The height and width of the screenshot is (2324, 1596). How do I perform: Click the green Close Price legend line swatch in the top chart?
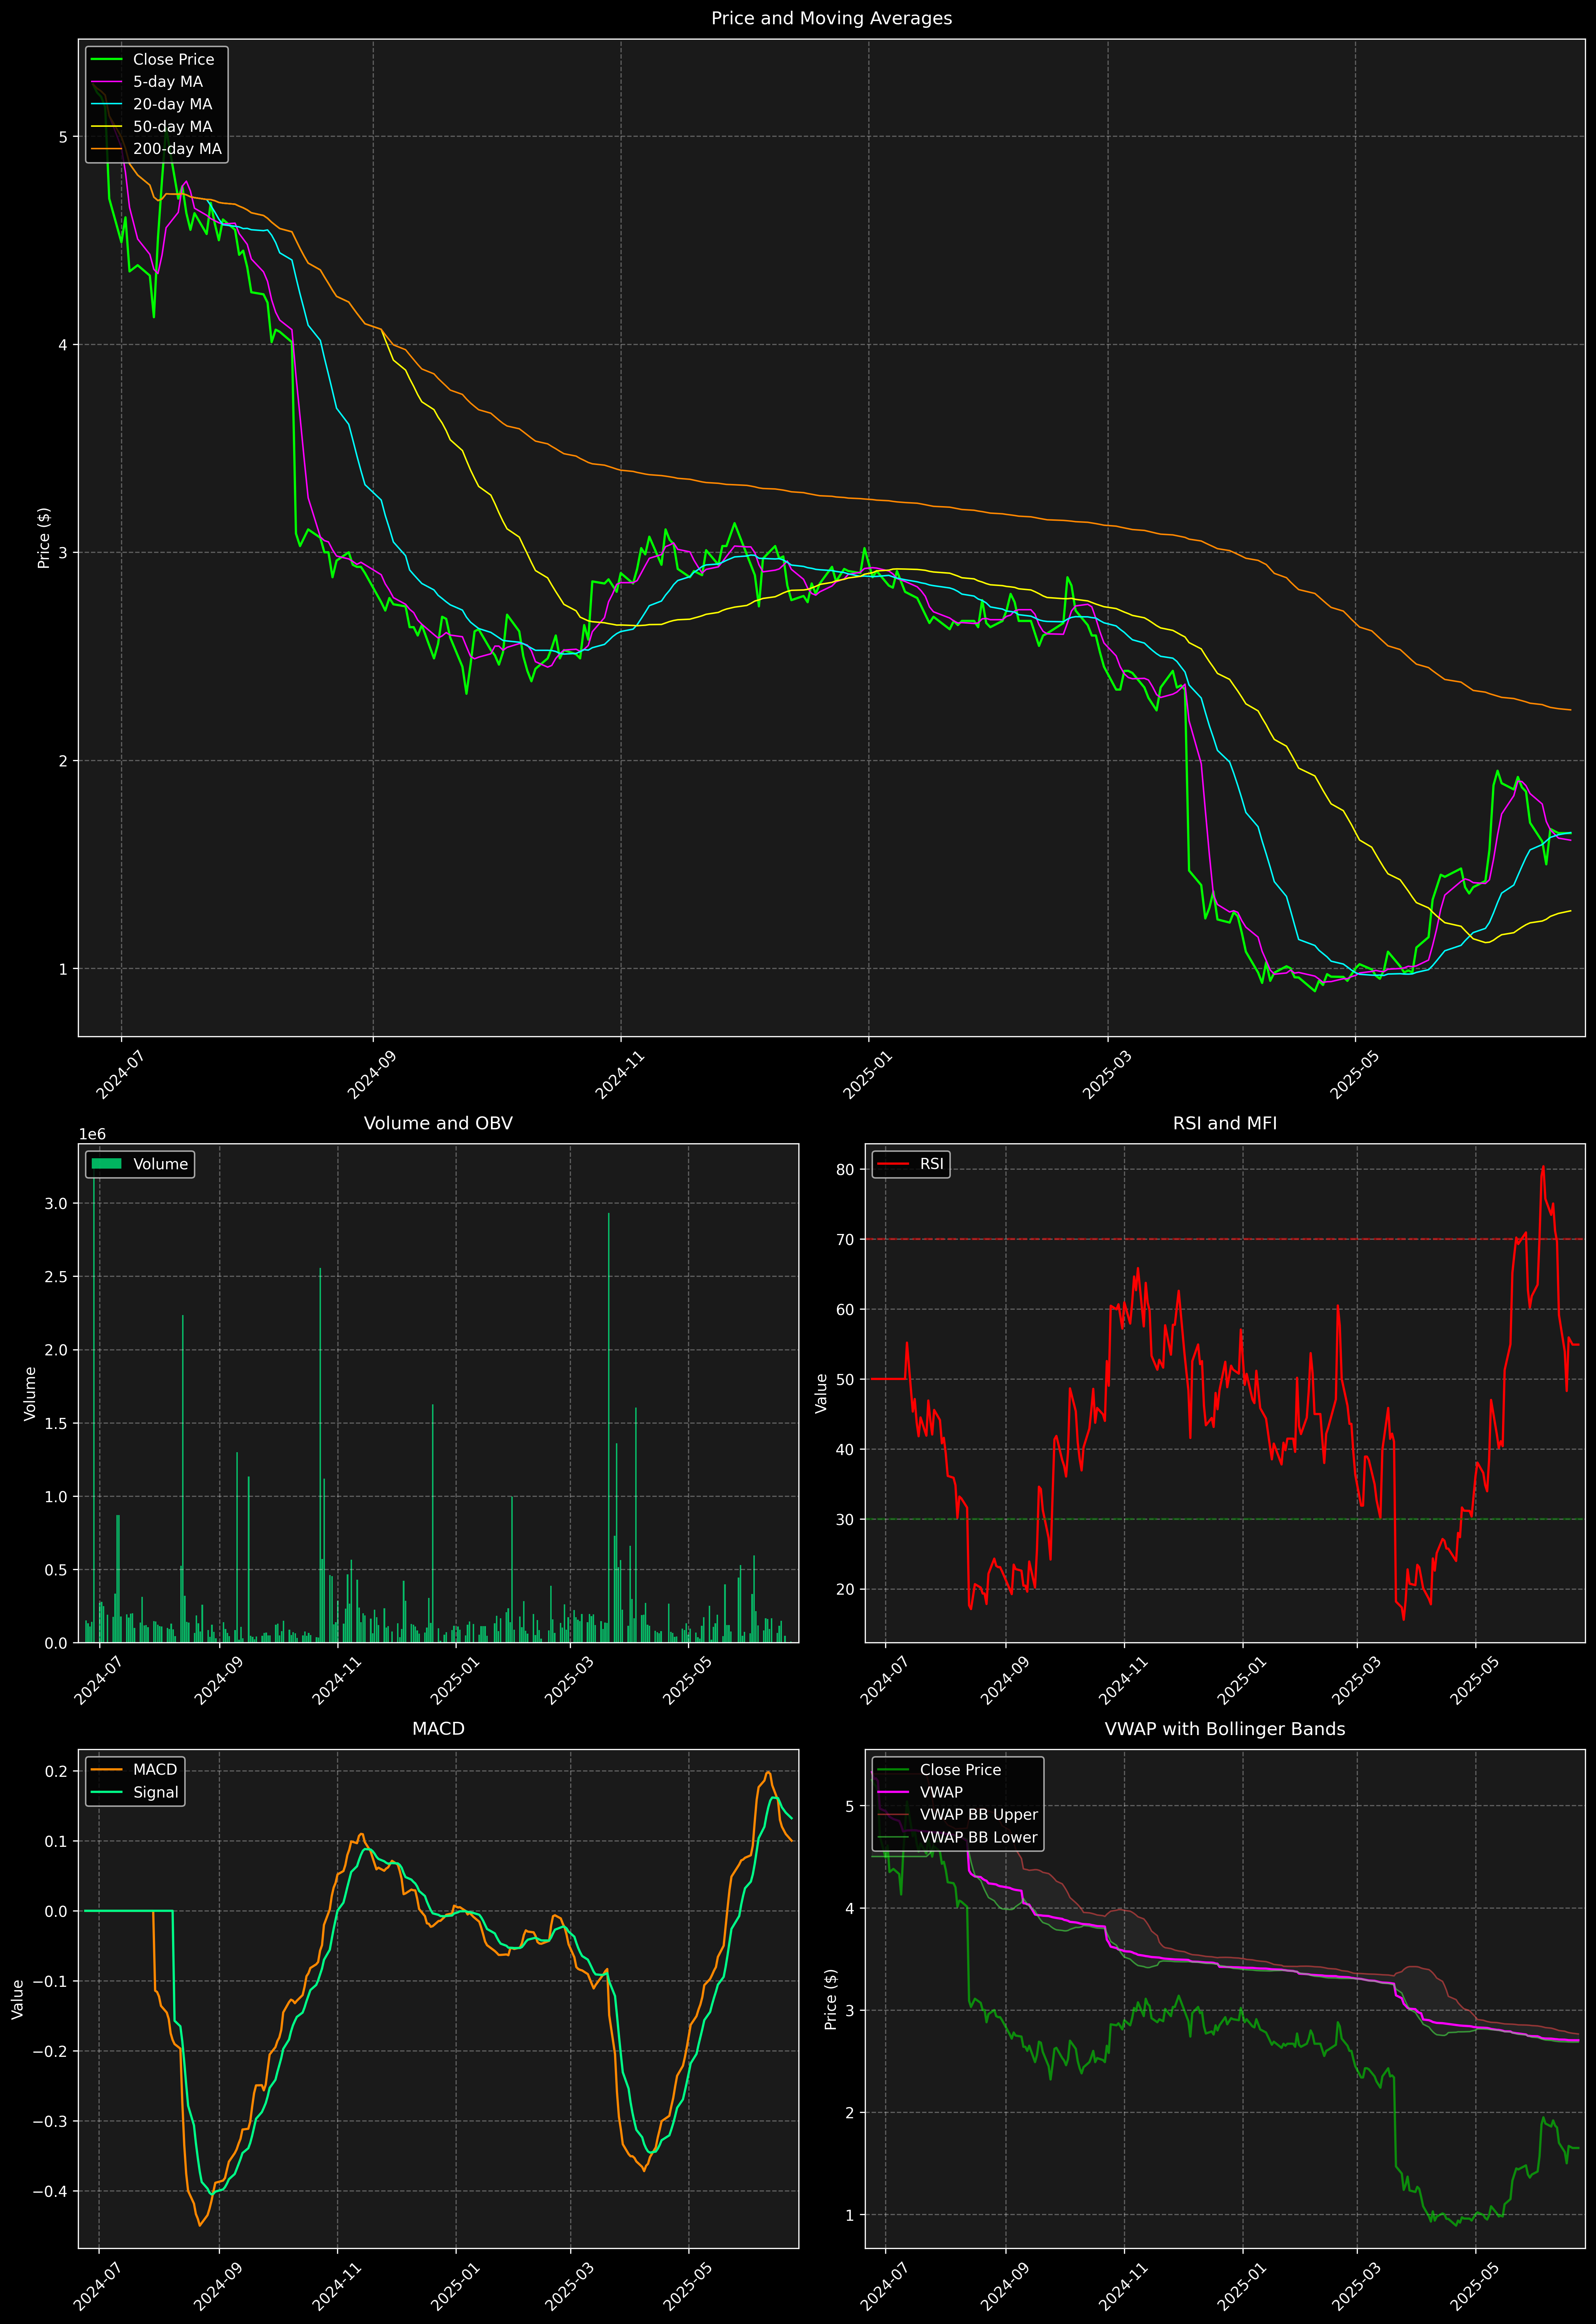point(107,60)
